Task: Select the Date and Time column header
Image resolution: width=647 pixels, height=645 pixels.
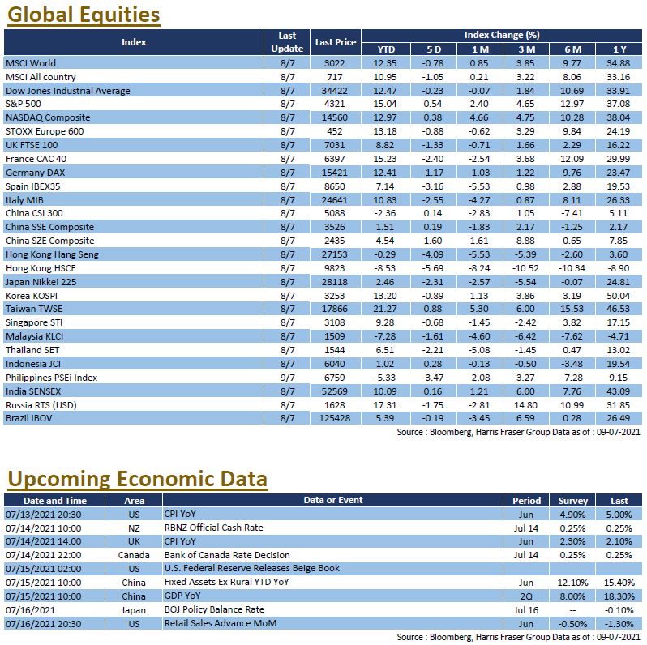Action: pos(54,501)
